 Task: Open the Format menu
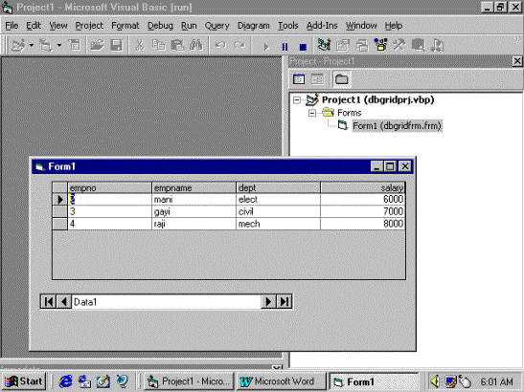click(x=125, y=26)
